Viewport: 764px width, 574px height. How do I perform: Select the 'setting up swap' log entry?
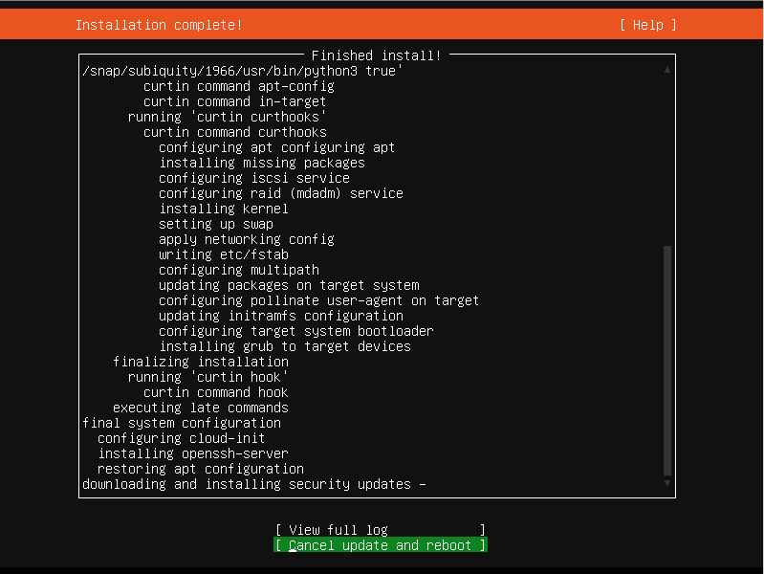click(x=215, y=224)
